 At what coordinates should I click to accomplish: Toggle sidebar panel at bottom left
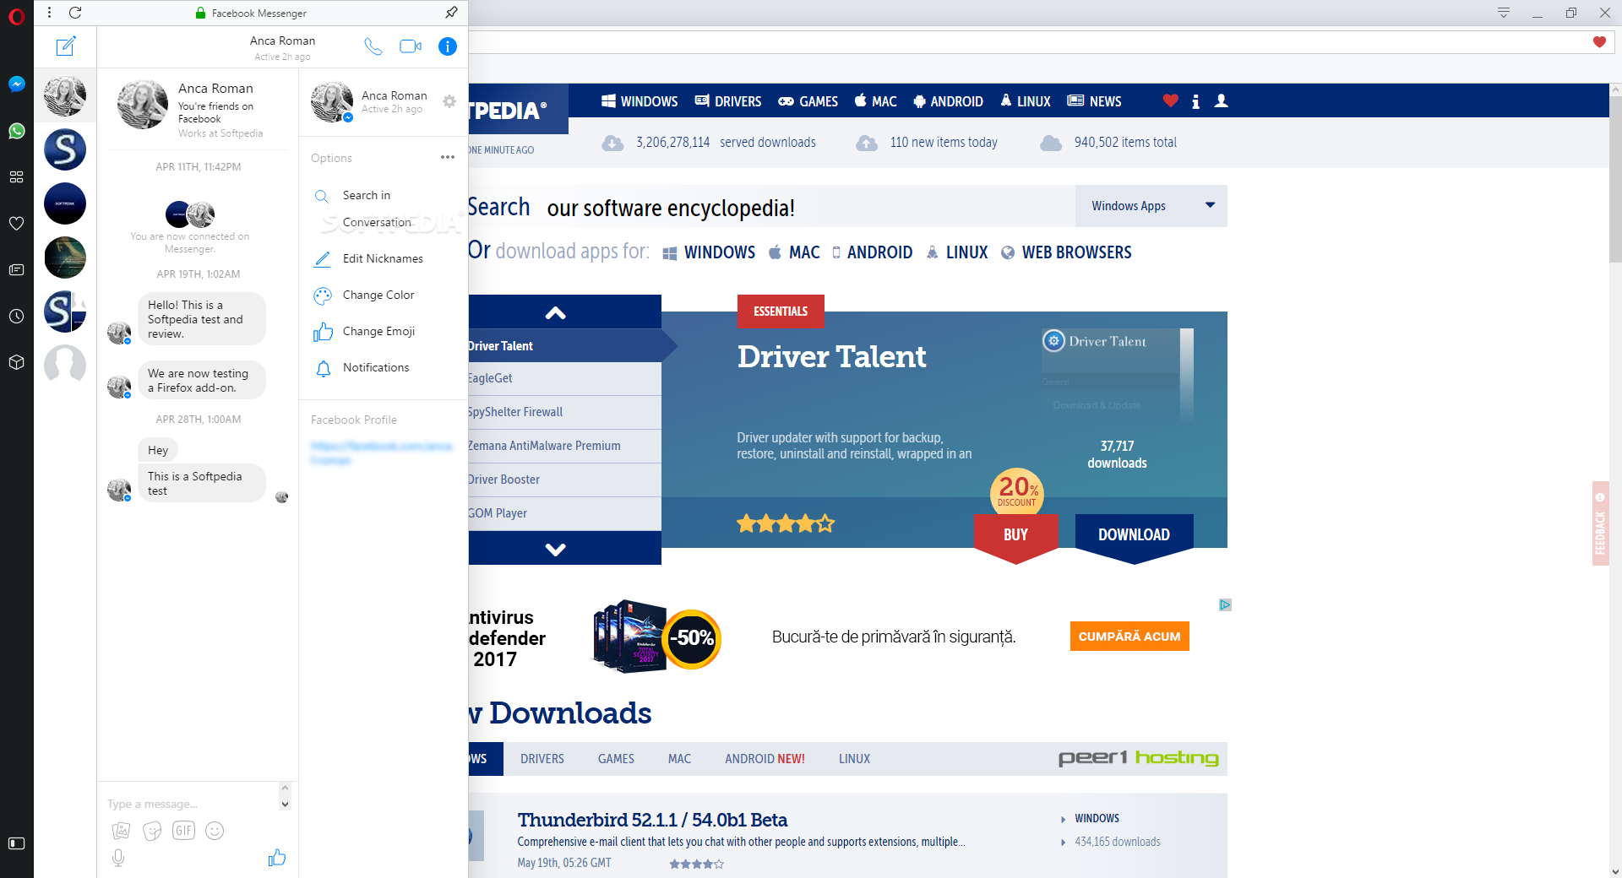(x=16, y=843)
